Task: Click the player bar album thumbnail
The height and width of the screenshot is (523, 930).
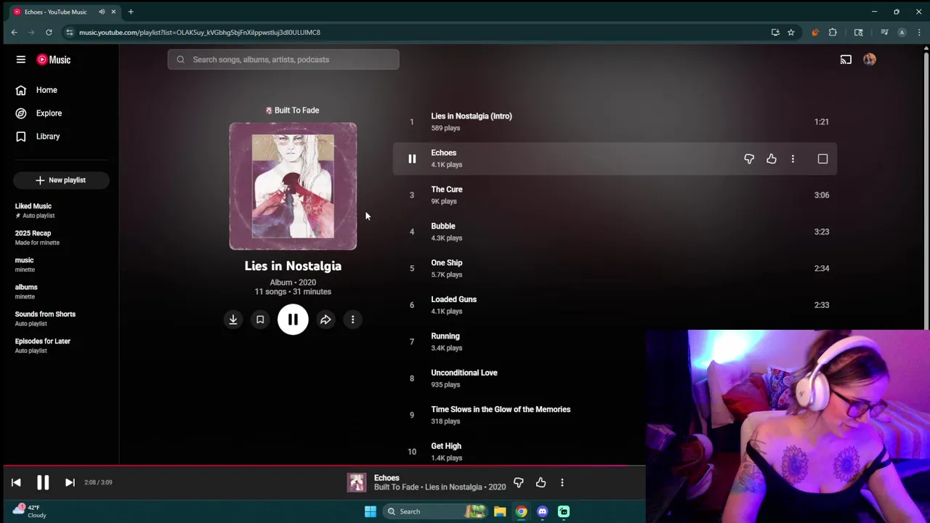Action: click(357, 482)
